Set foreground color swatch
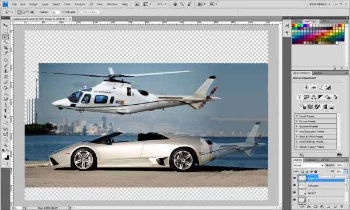The image size is (350, 210). (4, 155)
